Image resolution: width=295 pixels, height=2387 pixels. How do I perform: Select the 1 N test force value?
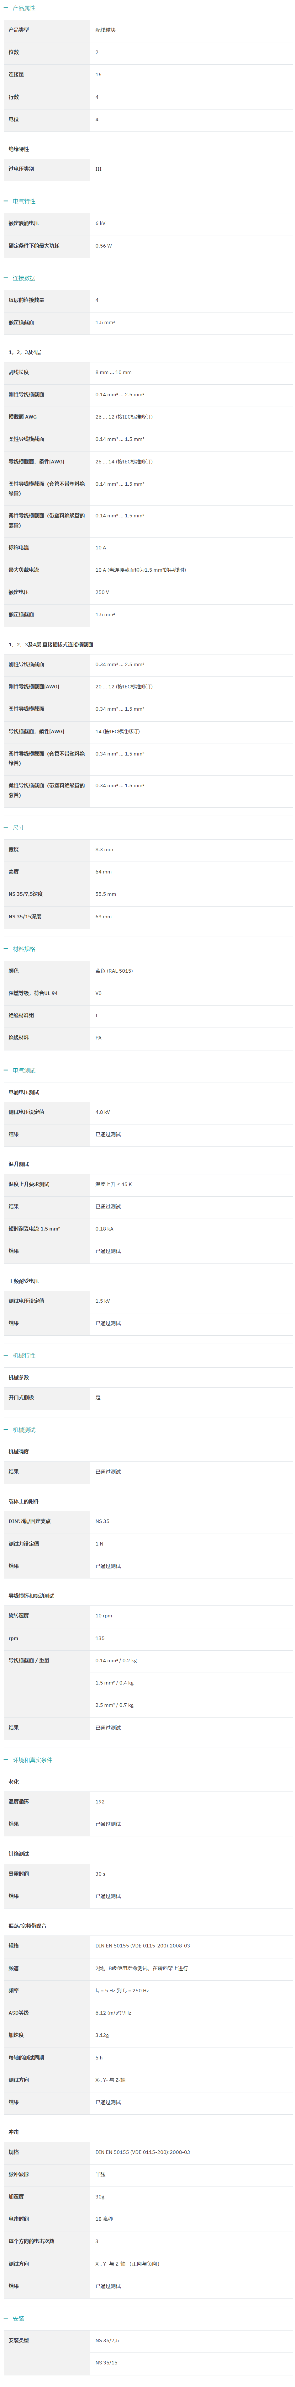click(99, 1544)
